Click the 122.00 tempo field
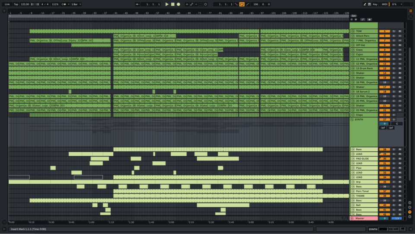 tap(25, 4)
